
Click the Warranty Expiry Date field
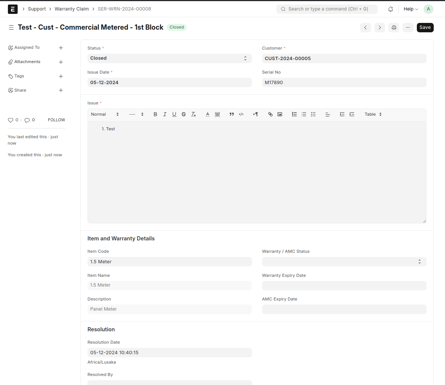pos(344,285)
